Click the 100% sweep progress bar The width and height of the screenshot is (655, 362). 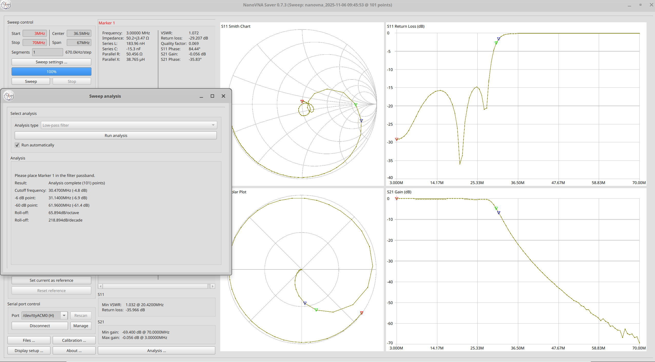[x=51, y=72]
